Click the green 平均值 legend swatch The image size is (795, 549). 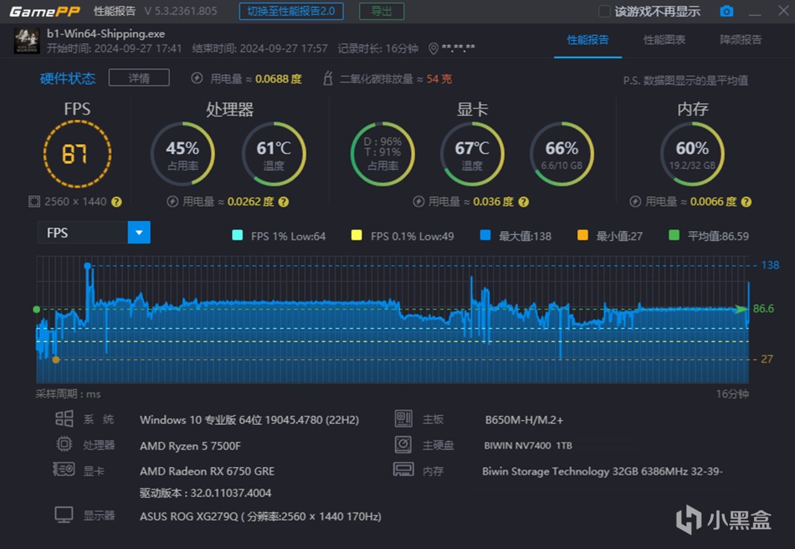[674, 235]
